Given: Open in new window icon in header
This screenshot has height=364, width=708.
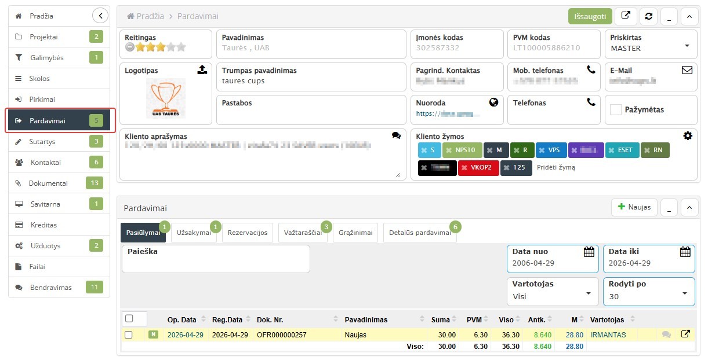Looking at the screenshot, I should pos(626,16).
